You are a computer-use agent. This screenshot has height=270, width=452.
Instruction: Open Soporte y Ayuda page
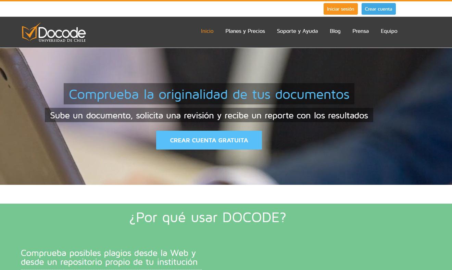(x=297, y=31)
